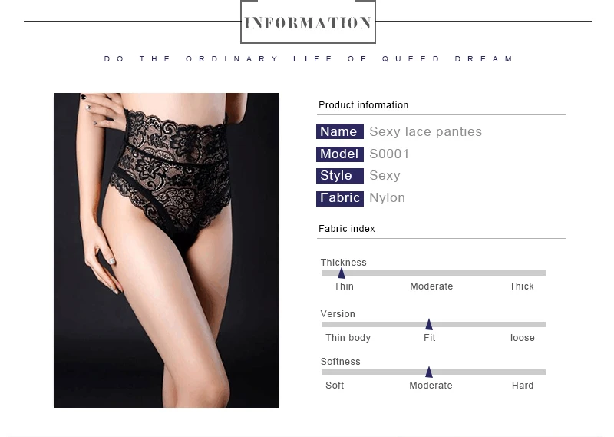614x437 pixels.
Task: Click the Fabric label badge
Action: pos(339,198)
